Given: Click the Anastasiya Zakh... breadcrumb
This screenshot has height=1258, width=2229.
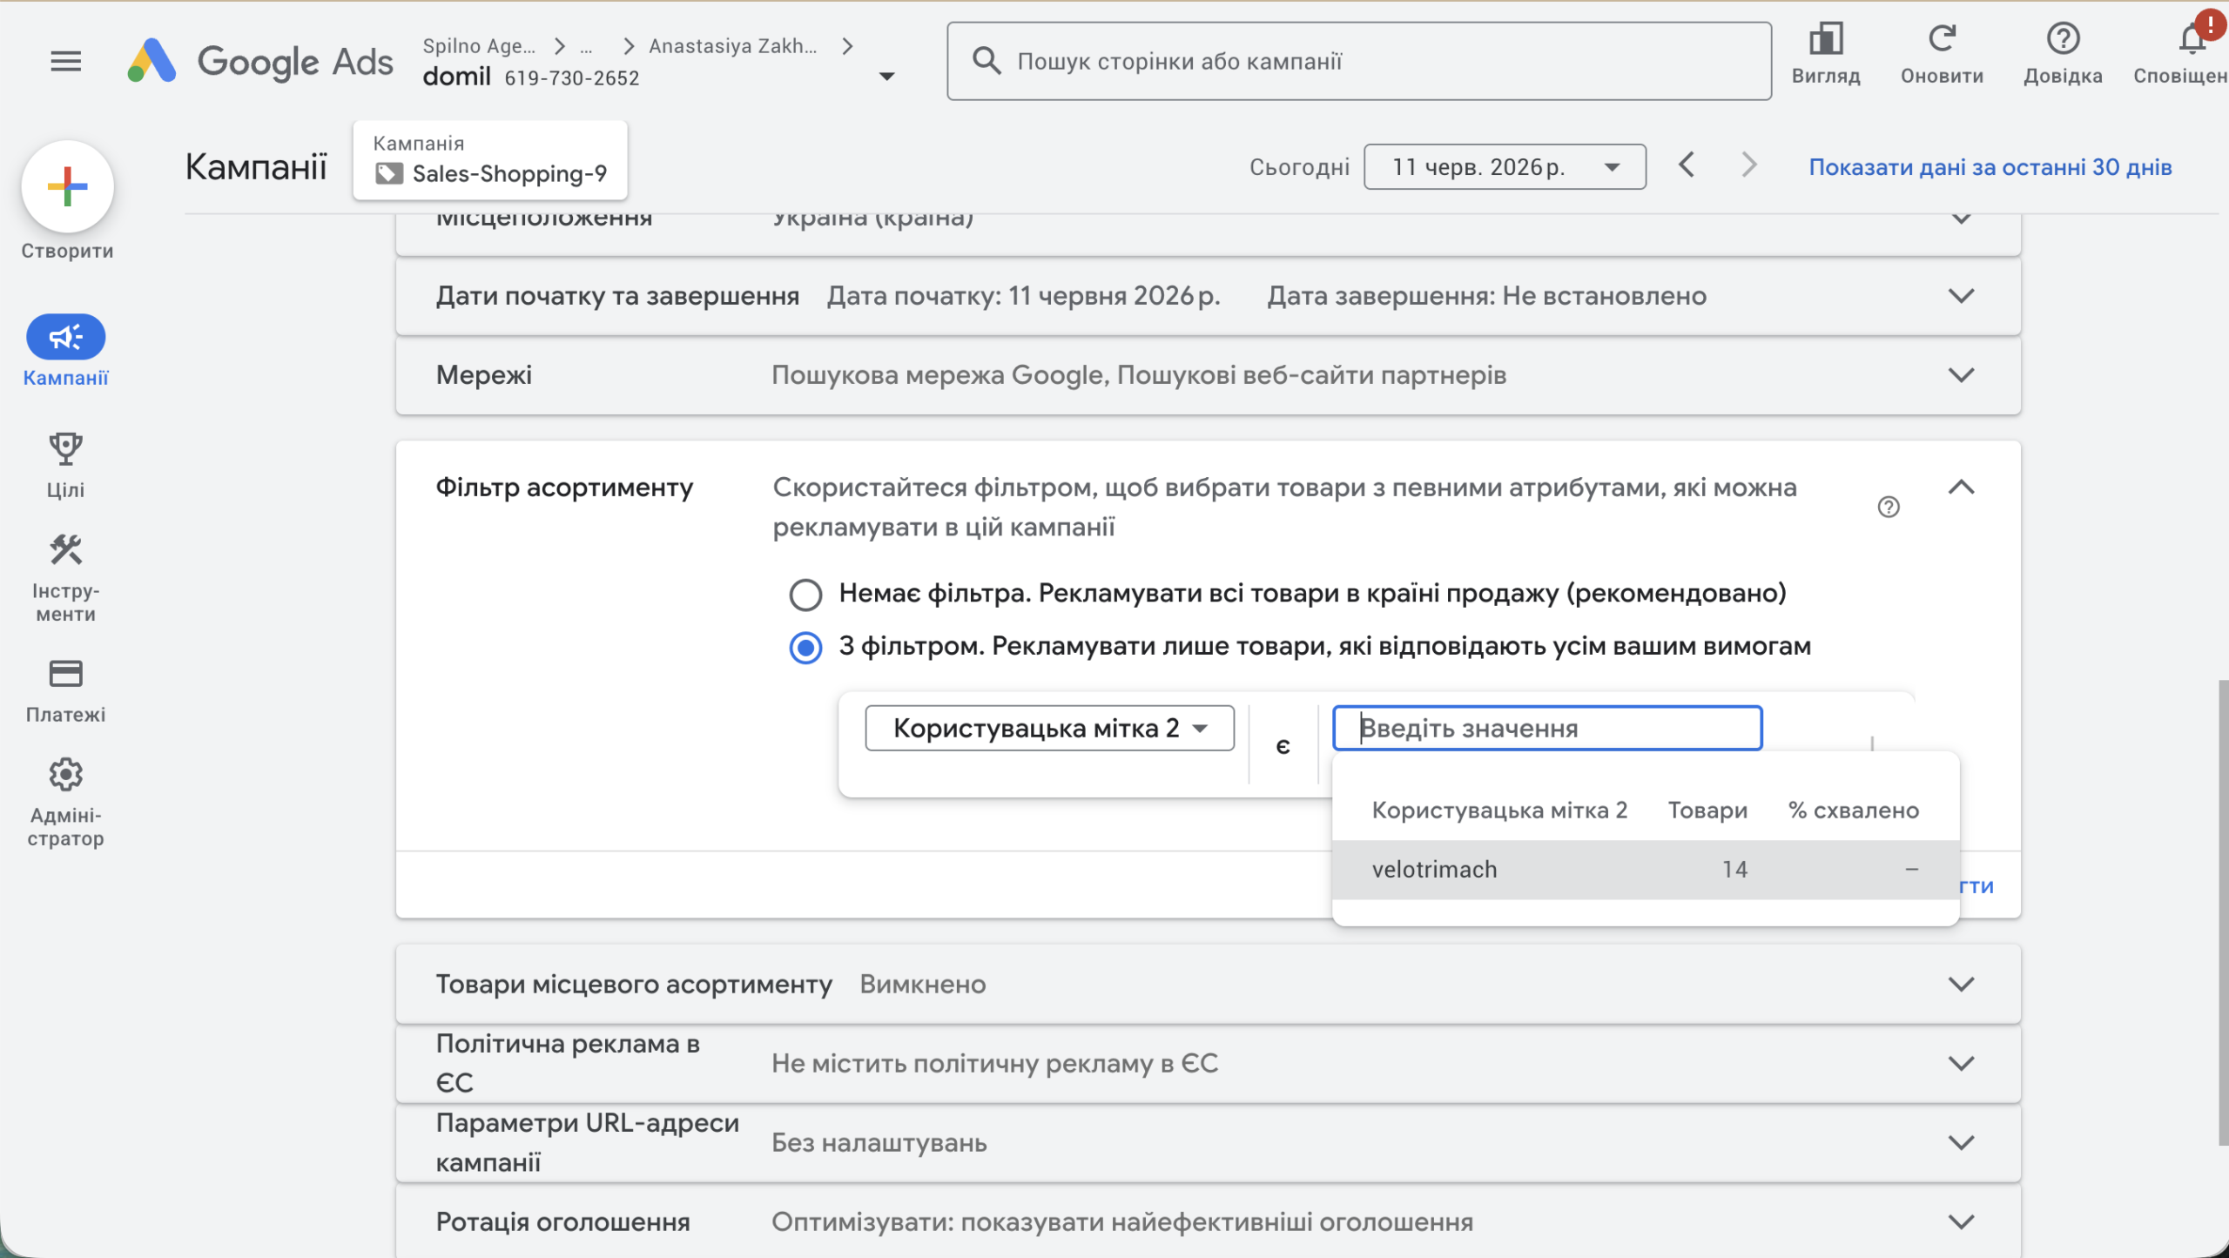Looking at the screenshot, I should (x=733, y=46).
